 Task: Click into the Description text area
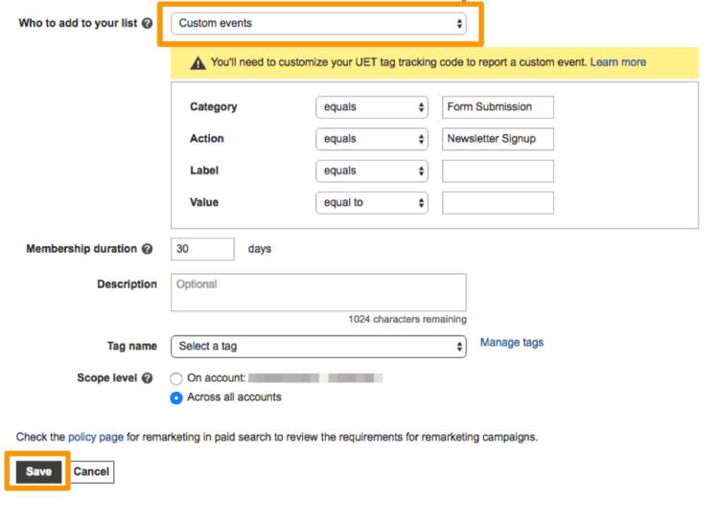pyautogui.click(x=318, y=292)
